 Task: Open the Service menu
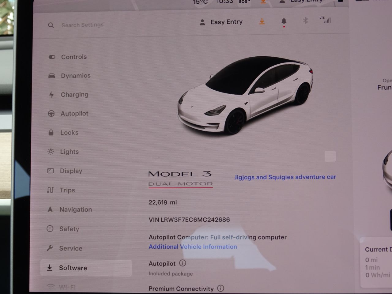70,248
